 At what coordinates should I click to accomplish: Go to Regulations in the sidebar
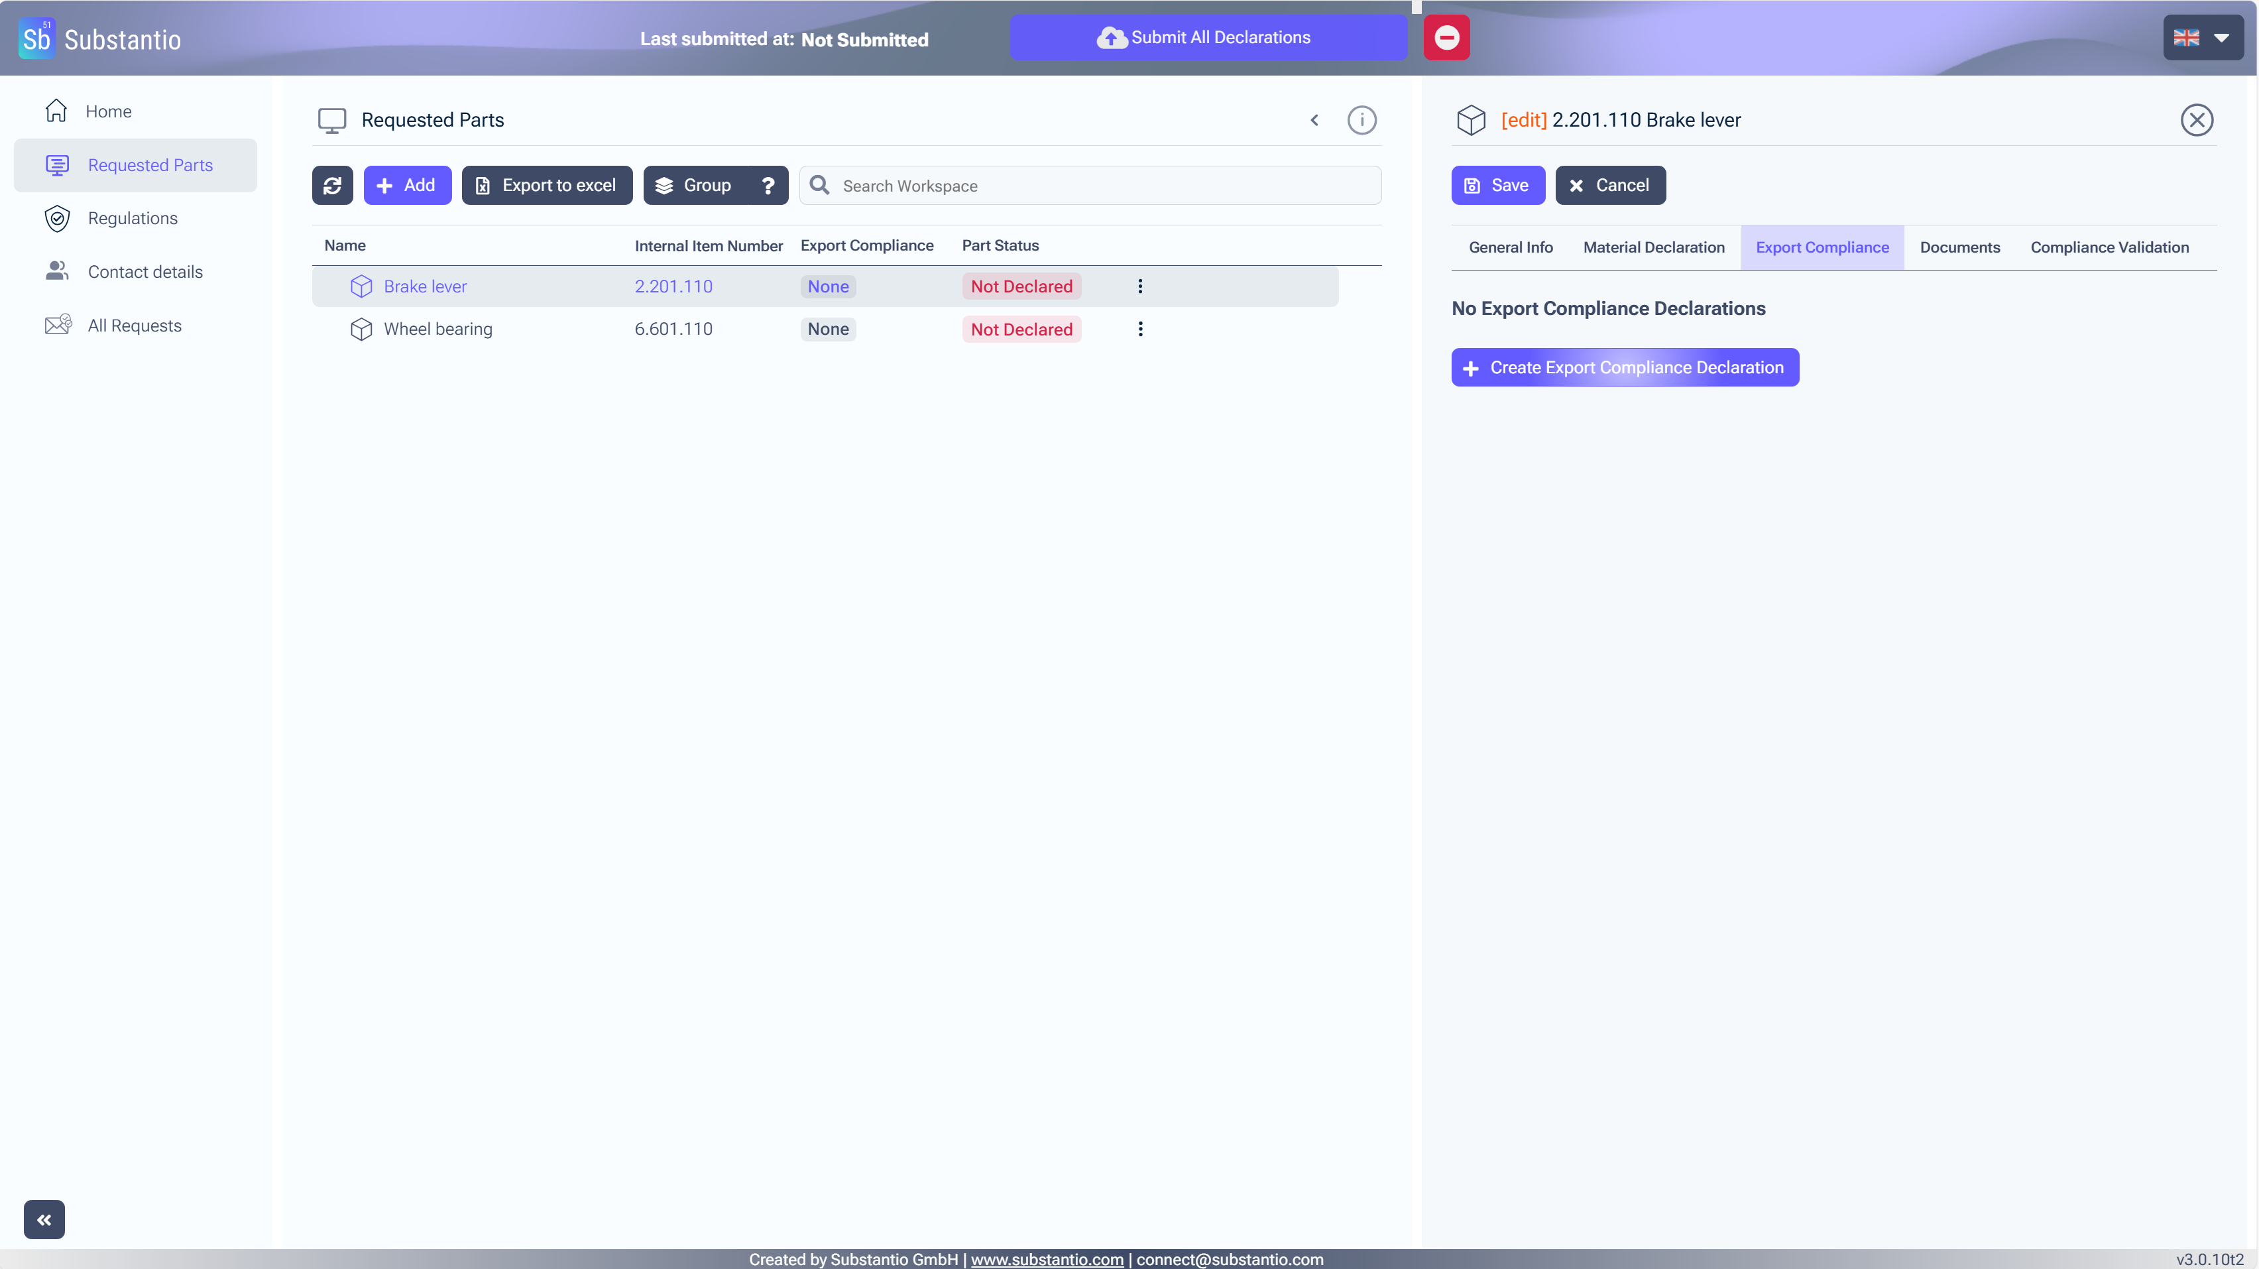(x=133, y=218)
